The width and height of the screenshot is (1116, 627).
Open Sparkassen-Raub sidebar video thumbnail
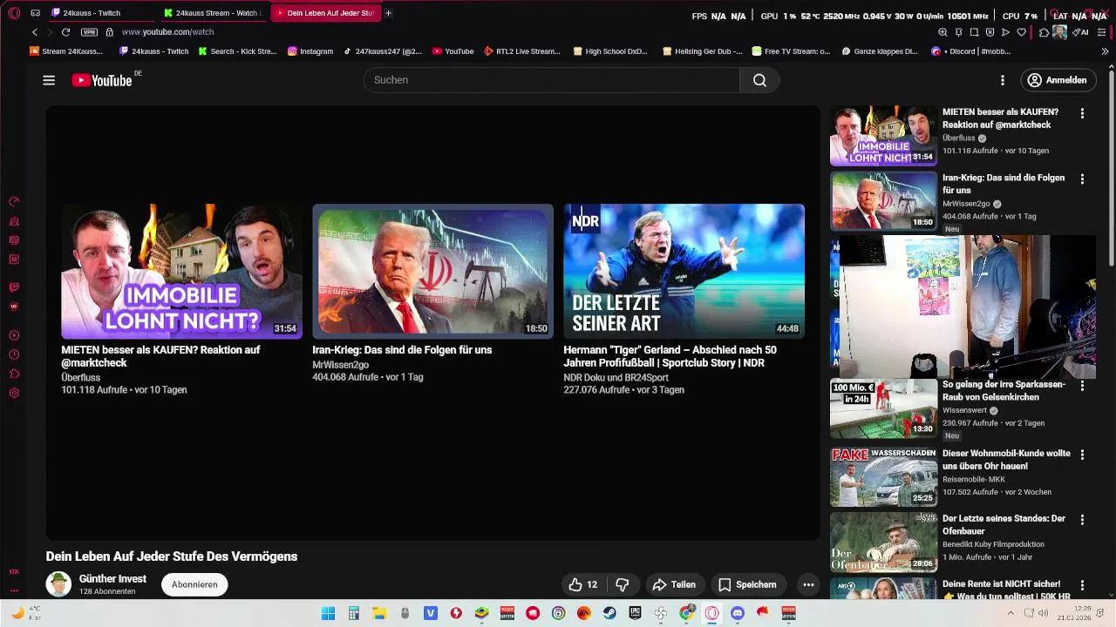coord(882,408)
